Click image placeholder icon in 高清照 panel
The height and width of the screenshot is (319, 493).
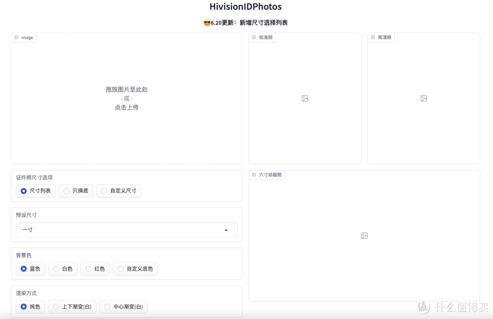(424, 98)
